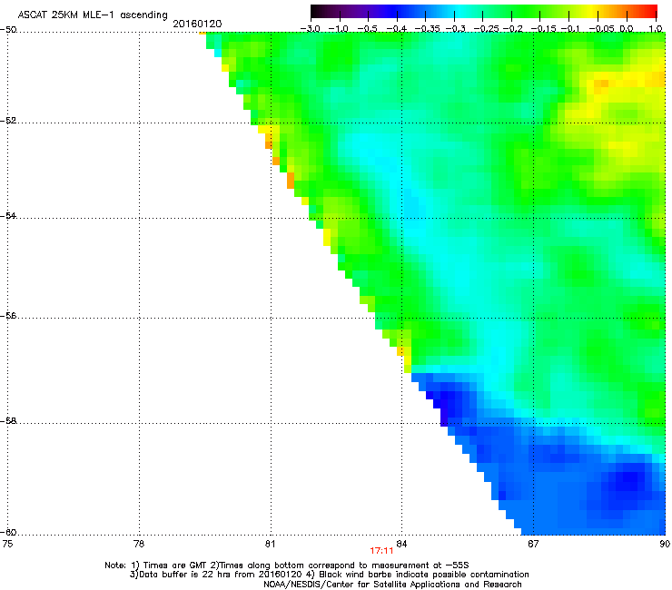The height and width of the screenshot is (590, 672).
Task: Click longitude label 84 on the axis
Action: pyautogui.click(x=401, y=544)
